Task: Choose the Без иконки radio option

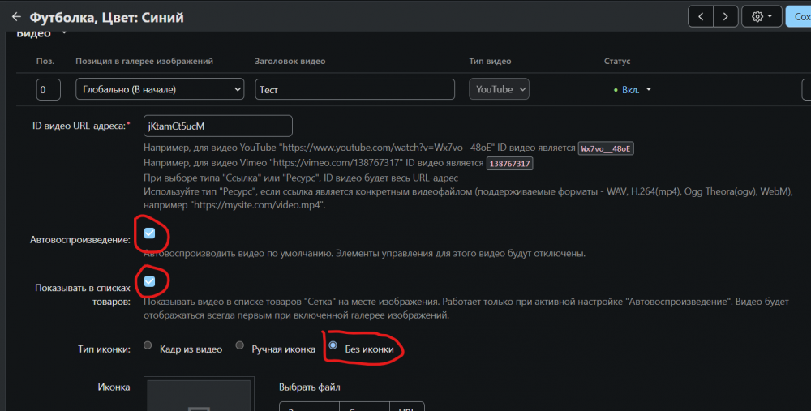Action: click(333, 345)
